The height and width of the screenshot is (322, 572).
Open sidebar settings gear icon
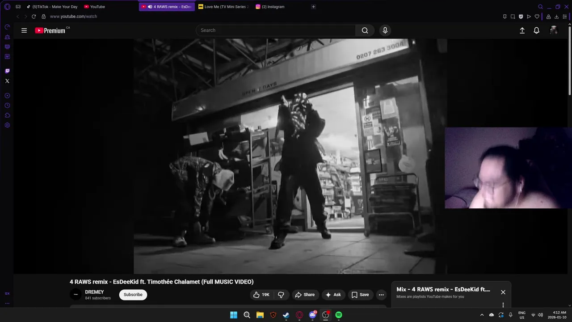click(x=7, y=125)
